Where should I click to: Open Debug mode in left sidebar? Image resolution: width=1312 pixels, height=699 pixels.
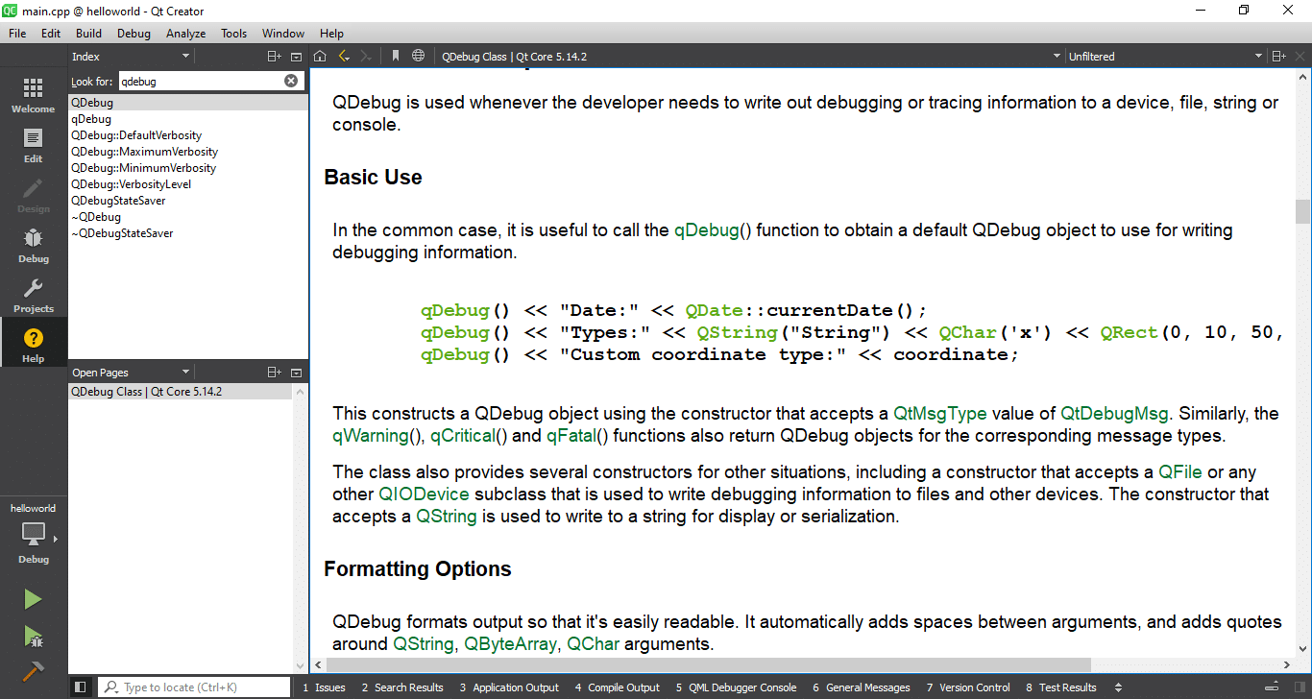(x=33, y=246)
